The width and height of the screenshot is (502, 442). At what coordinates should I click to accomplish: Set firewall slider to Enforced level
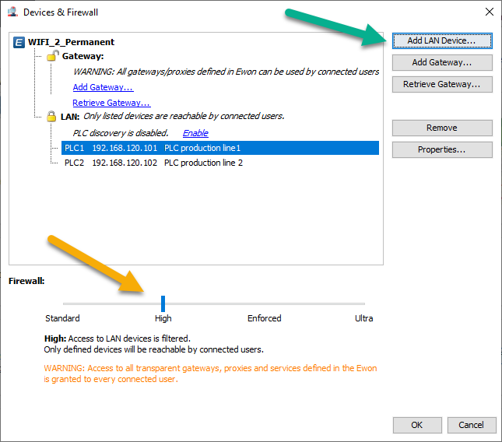(264, 303)
